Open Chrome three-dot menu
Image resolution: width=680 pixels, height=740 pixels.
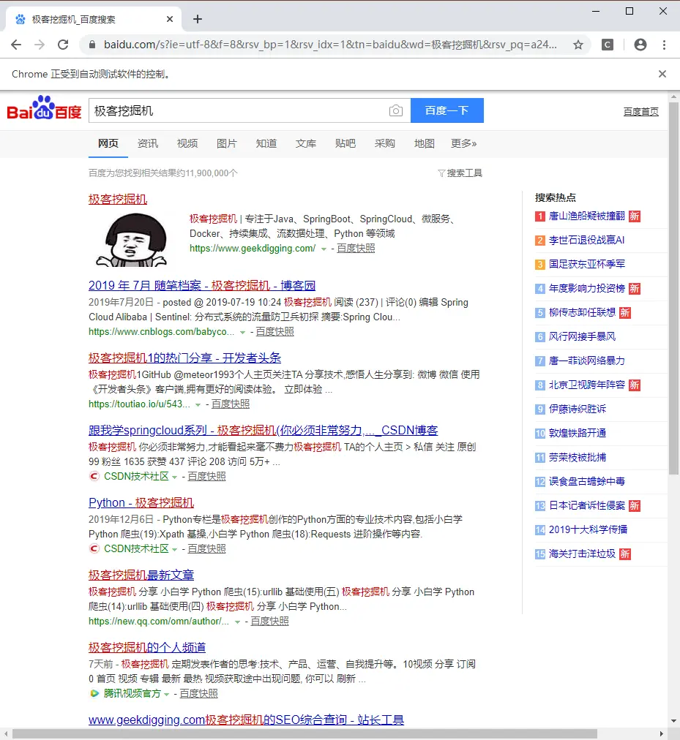(664, 45)
